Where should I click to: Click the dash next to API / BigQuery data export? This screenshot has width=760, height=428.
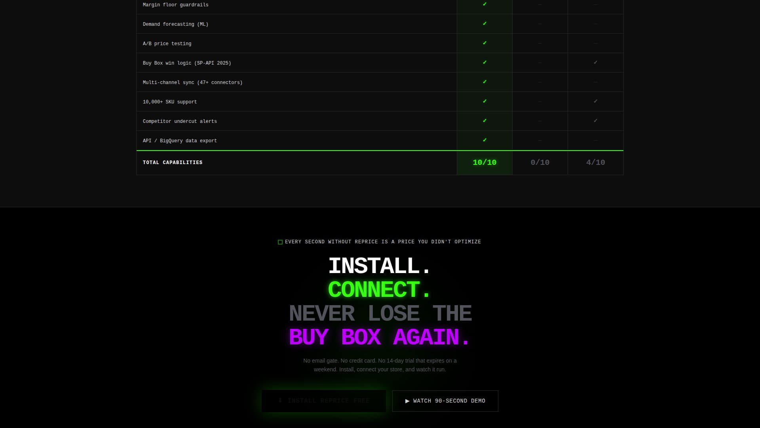coord(540,140)
